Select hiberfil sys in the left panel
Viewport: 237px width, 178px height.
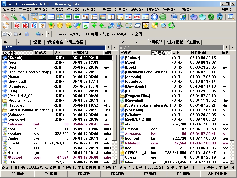click(57, 143)
